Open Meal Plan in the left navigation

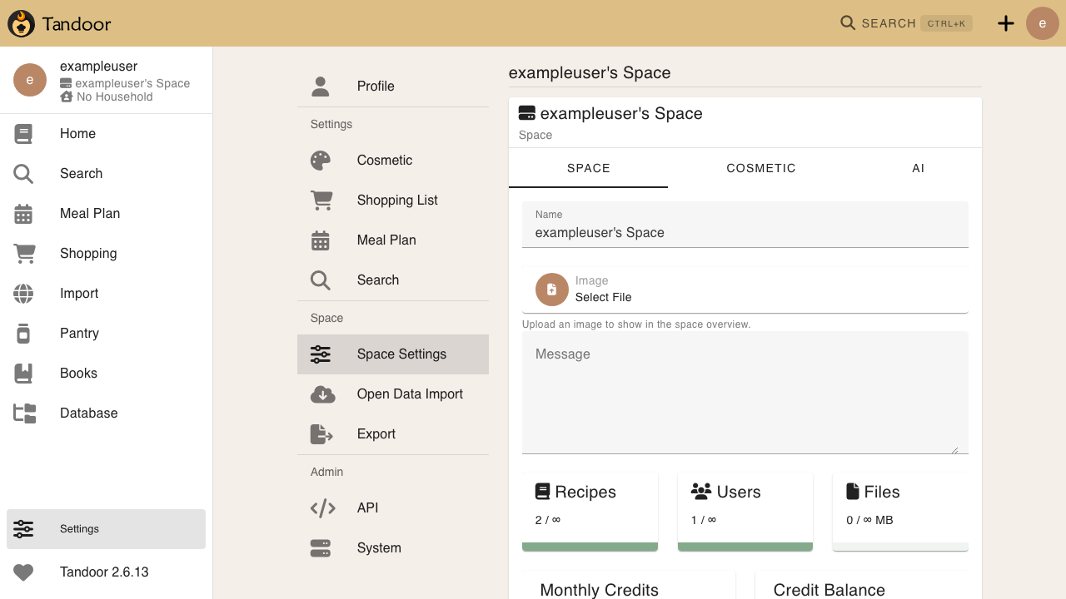(90, 214)
